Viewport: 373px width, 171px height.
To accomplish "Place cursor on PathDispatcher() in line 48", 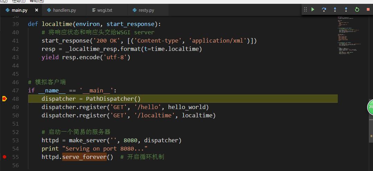I will 113,99.
